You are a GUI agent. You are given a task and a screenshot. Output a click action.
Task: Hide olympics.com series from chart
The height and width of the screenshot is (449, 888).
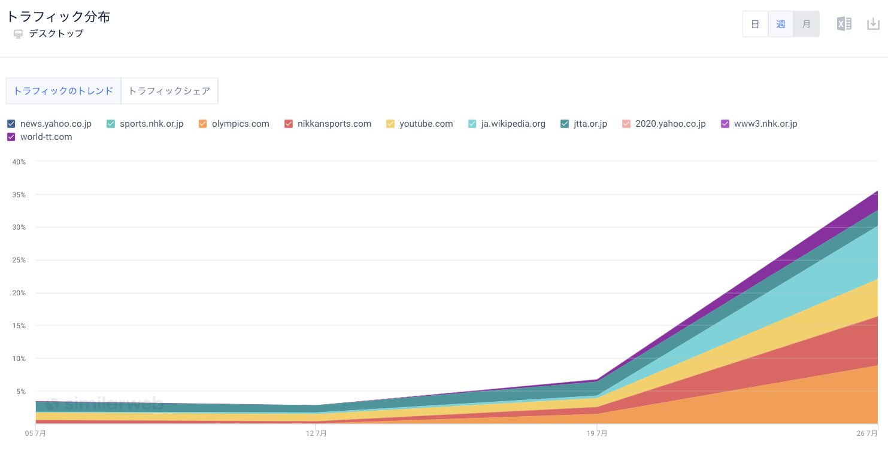pos(202,124)
